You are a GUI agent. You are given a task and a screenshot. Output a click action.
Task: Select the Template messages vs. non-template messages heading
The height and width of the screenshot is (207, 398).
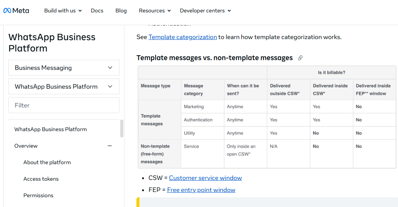215,58
